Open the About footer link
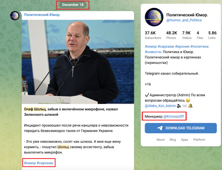 tap(160, 140)
